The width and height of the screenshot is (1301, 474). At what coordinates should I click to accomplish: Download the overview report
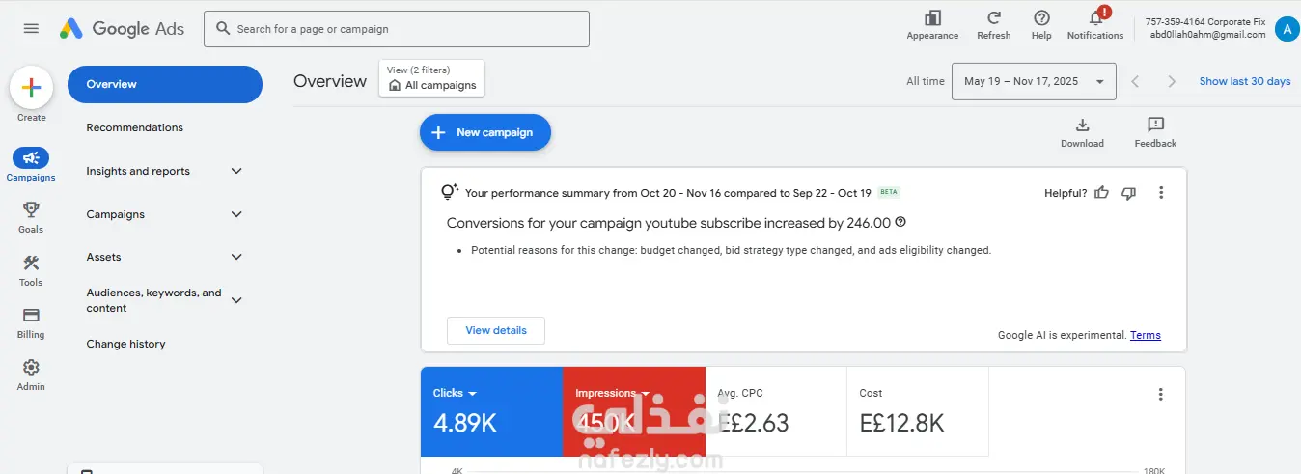pos(1082,125)
